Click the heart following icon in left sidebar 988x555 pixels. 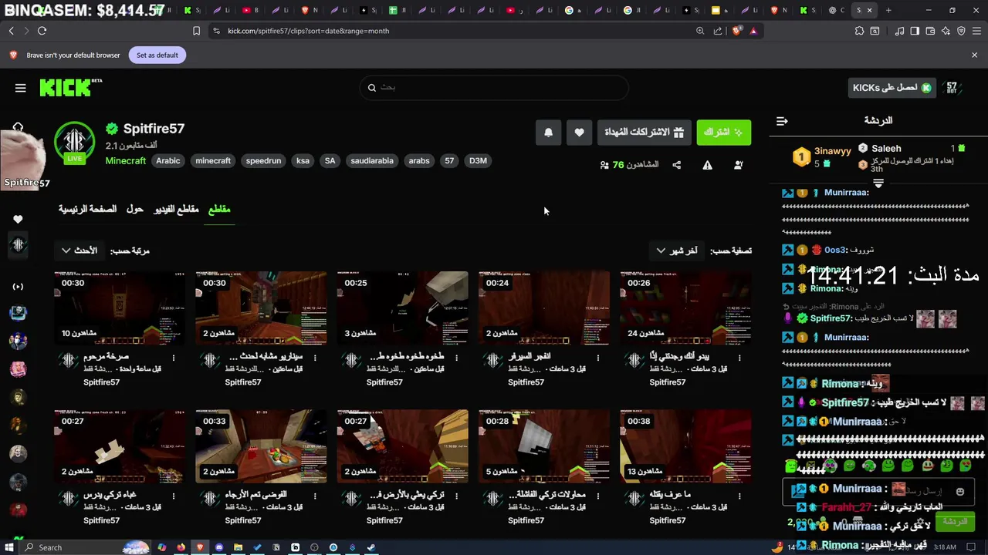(x=18, y=220)
